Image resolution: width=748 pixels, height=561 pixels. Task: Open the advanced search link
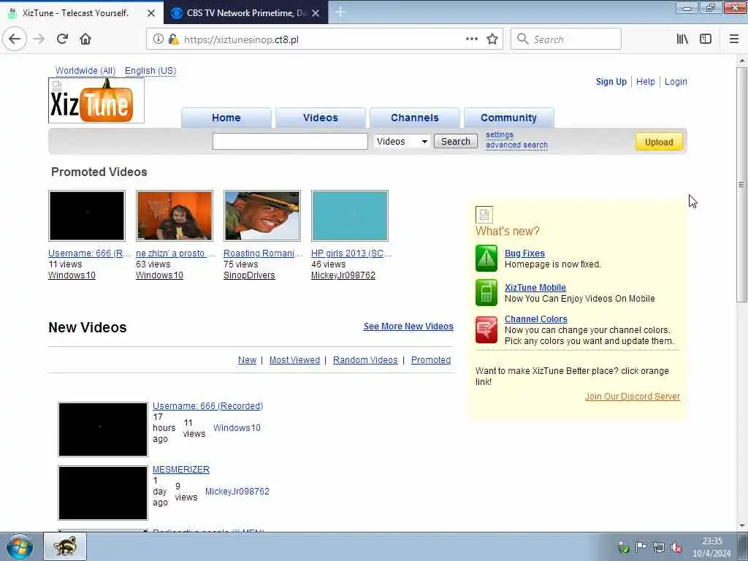516,145
